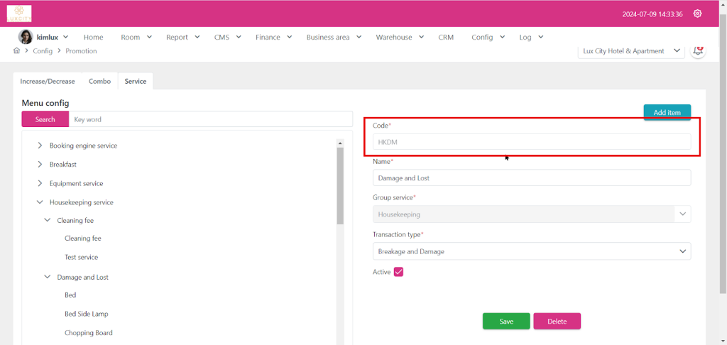Click the notification bell icon
The image size is (727, 345).
coord(699,50)
